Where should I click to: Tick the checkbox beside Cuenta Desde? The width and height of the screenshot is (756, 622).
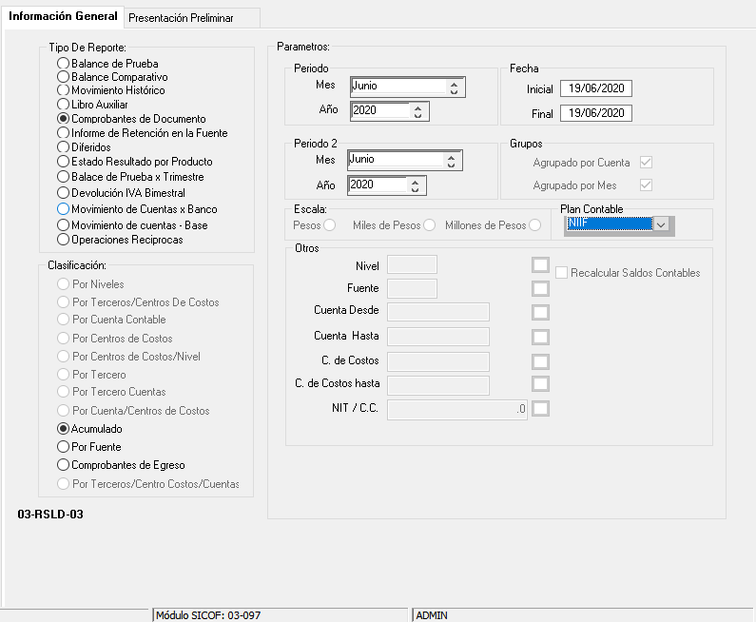click(540, 312)
